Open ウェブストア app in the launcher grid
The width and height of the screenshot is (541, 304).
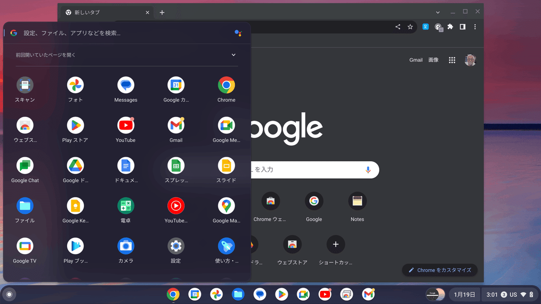tap(25, 125)
